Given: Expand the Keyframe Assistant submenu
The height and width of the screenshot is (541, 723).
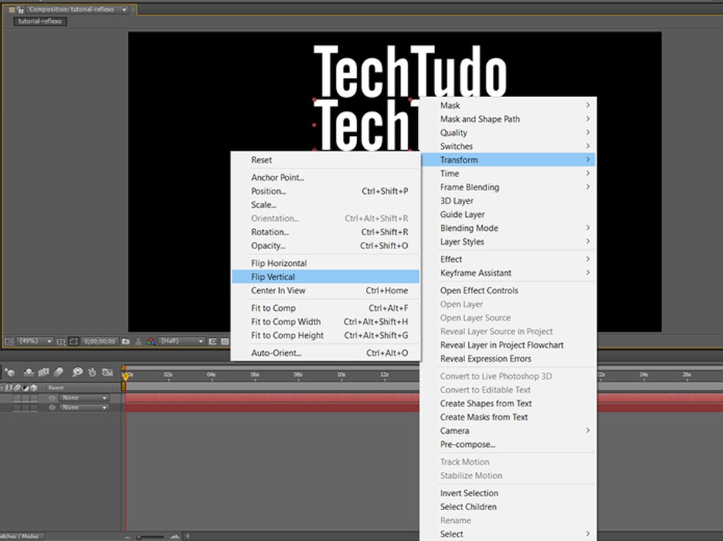Looking at the screenshot, I should 508,273.
